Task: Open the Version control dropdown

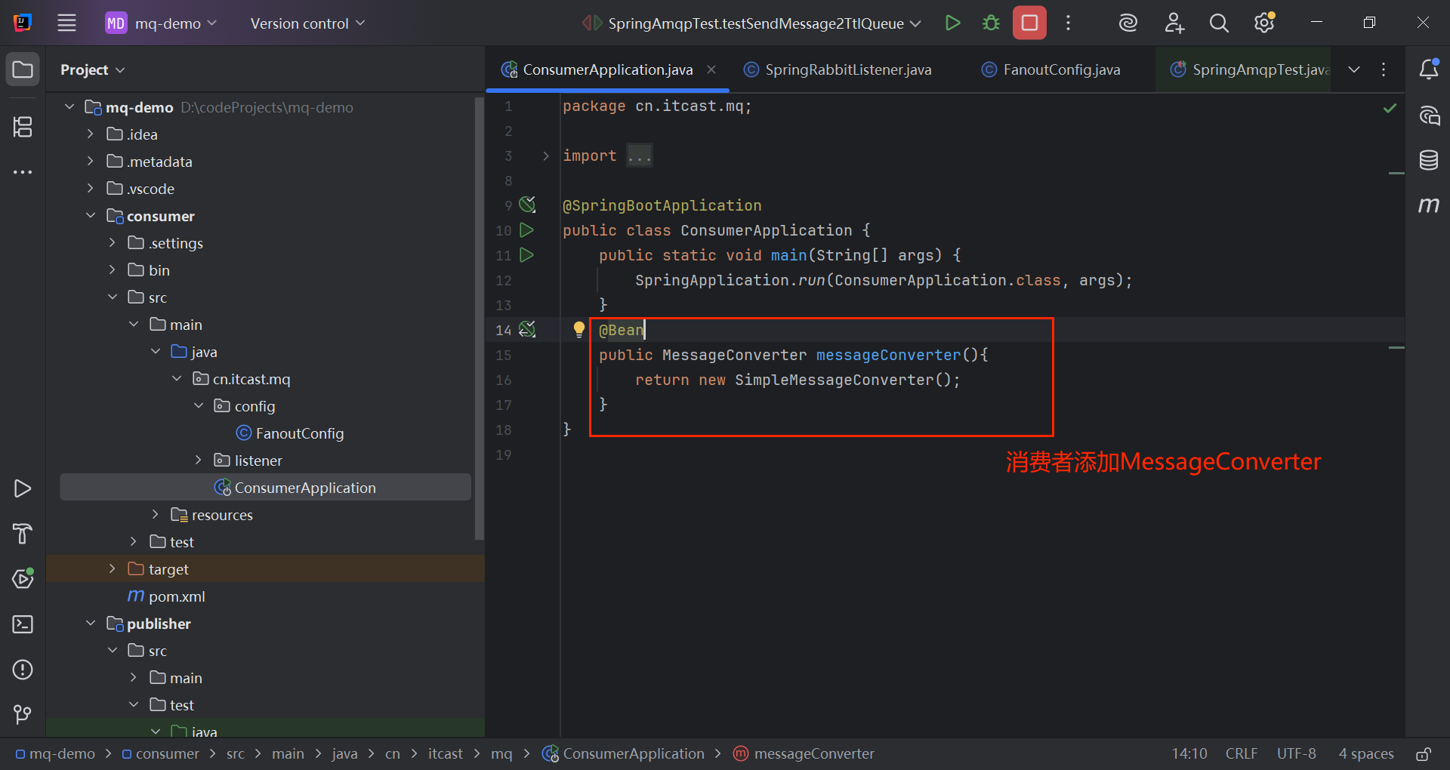Action: [307, 23]
